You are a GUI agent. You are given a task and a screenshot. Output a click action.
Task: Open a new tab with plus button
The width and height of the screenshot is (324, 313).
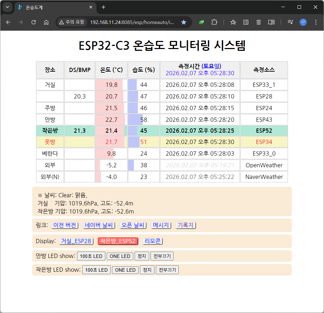coord(104,7)
